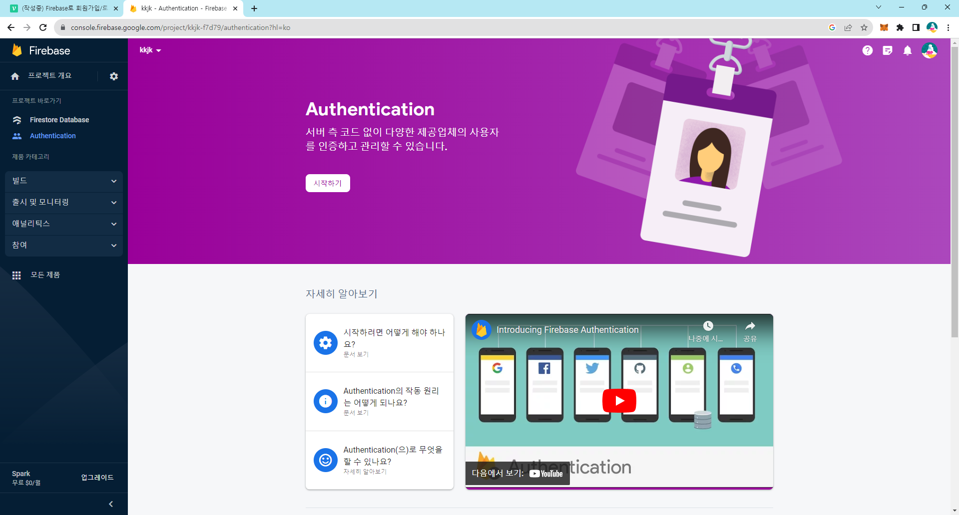Screen dimensions: 959x515
Task: Close the Firebase로 회원가입 browser tab
Action: pos(116,8)
